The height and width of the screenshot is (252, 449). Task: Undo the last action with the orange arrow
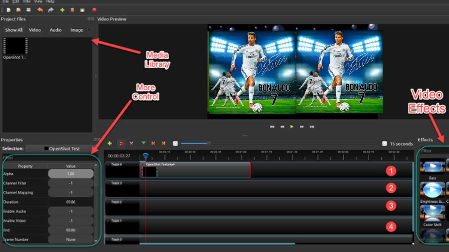point(40,10)
